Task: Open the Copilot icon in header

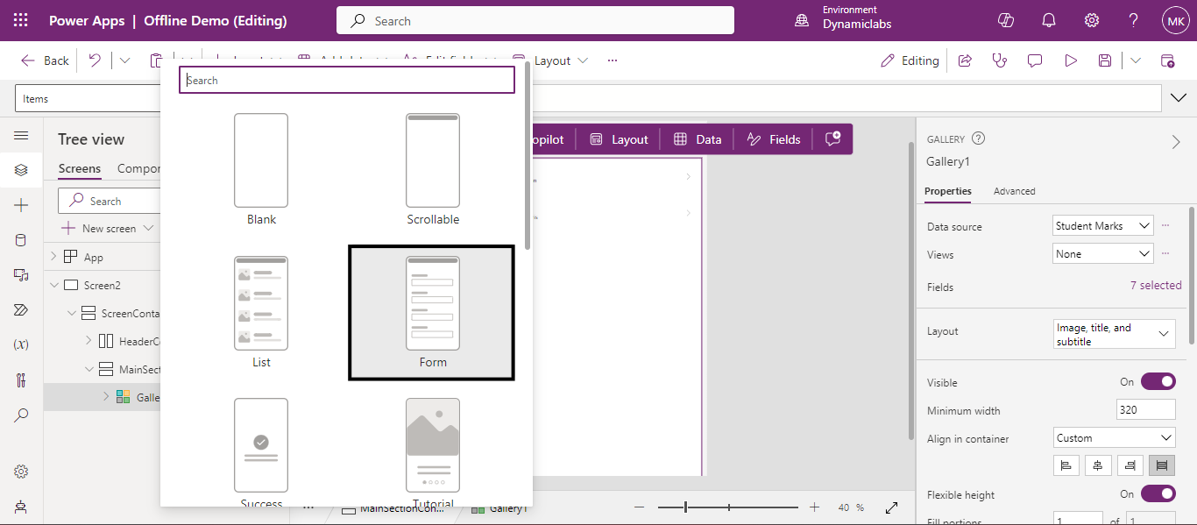Action: tap(1006, 20)
